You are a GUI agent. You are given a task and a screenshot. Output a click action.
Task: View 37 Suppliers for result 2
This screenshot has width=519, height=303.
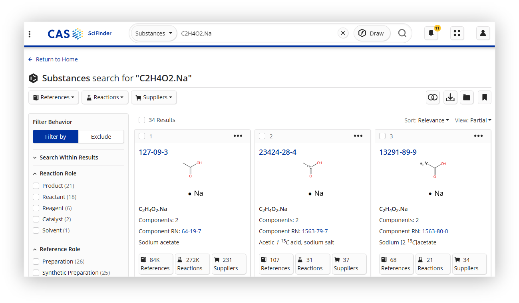349,264
